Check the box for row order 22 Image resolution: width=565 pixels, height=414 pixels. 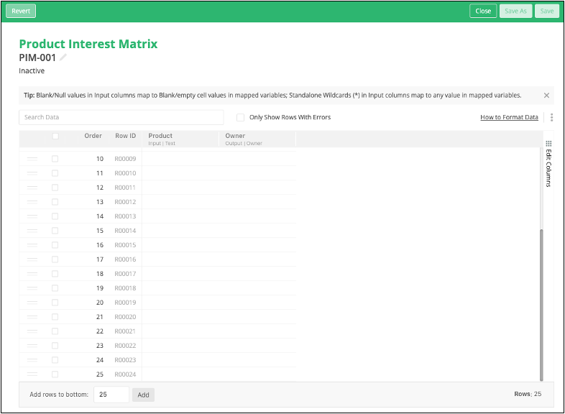(x=55, y=331)
